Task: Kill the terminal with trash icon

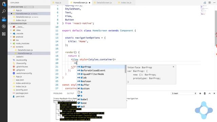Action: tap(205, 94)
